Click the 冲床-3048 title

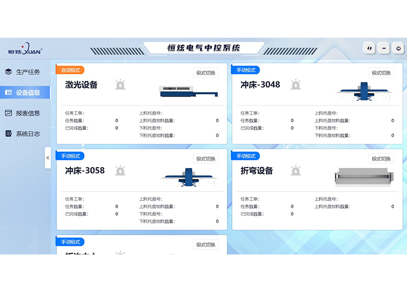[x=260, y=84]
